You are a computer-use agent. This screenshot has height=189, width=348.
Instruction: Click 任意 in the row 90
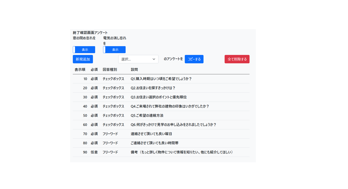pyautogui.click(x=94, y=152)
